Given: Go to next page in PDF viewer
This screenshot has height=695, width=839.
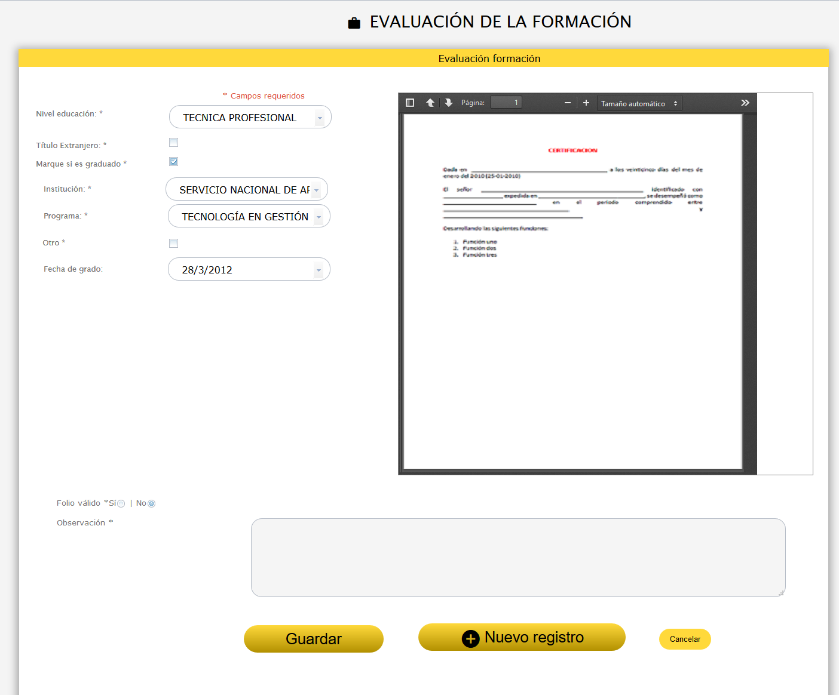Looking at the screenshot, I should 449,103.
